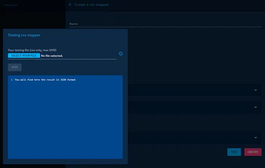The height and width of the screenshot is (168, 265).
Task: Expand the second collapsed section chevron
Action: click(256, 107)
